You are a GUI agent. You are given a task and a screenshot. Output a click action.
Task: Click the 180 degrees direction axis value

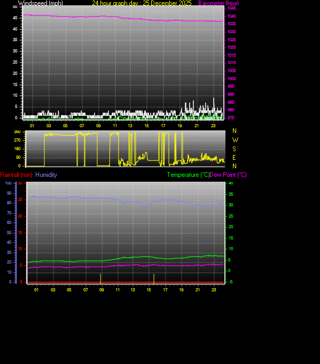click(17, 149)
